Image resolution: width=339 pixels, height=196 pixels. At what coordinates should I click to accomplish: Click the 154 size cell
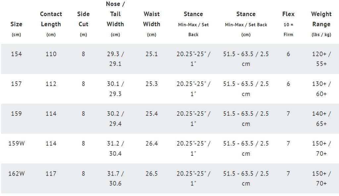[17, 54]
